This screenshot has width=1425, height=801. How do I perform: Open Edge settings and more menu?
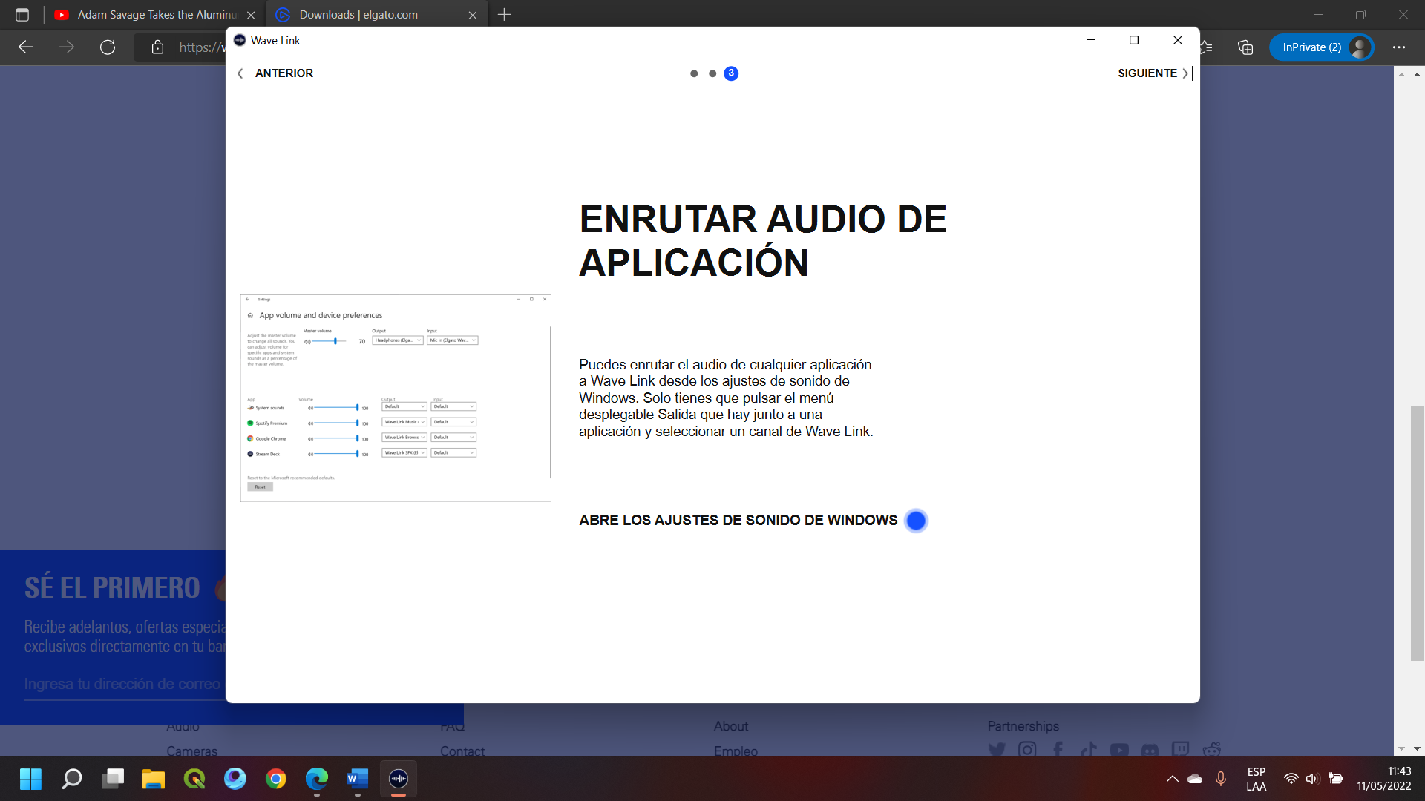[x=1399, y=47]
